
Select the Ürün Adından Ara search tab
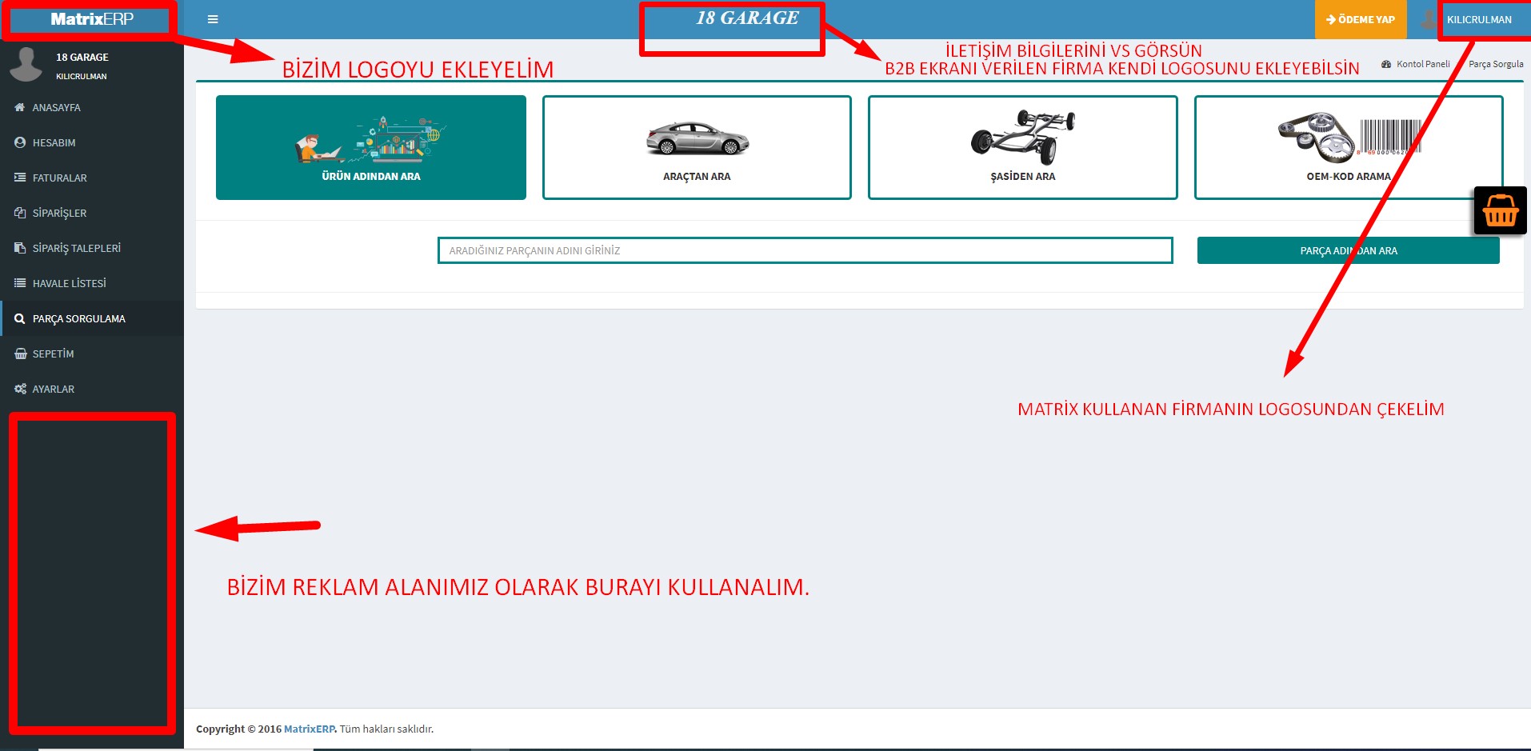click(x=371, y=148)
